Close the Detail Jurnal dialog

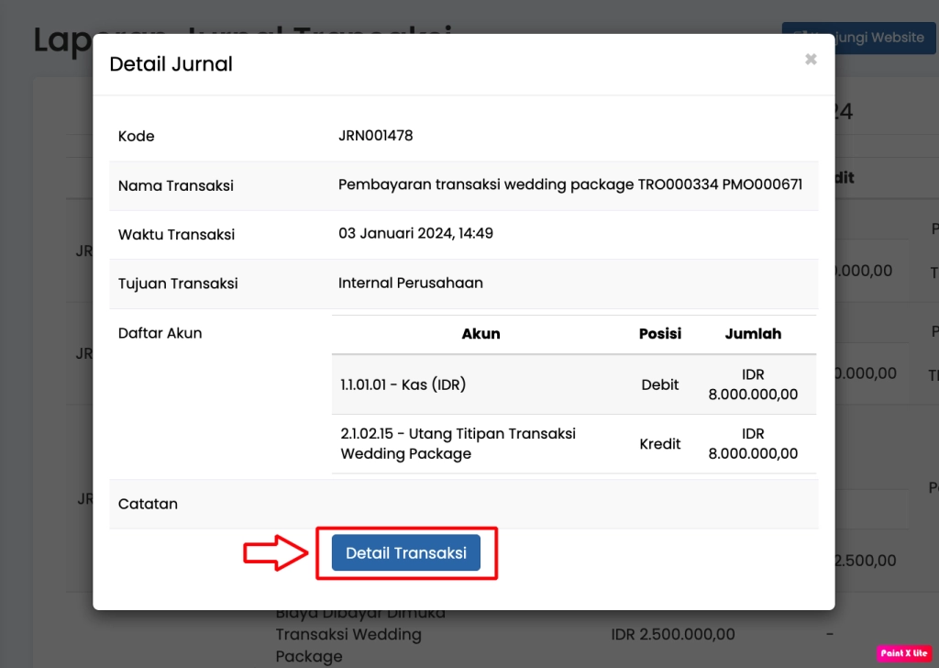[811, 60]
